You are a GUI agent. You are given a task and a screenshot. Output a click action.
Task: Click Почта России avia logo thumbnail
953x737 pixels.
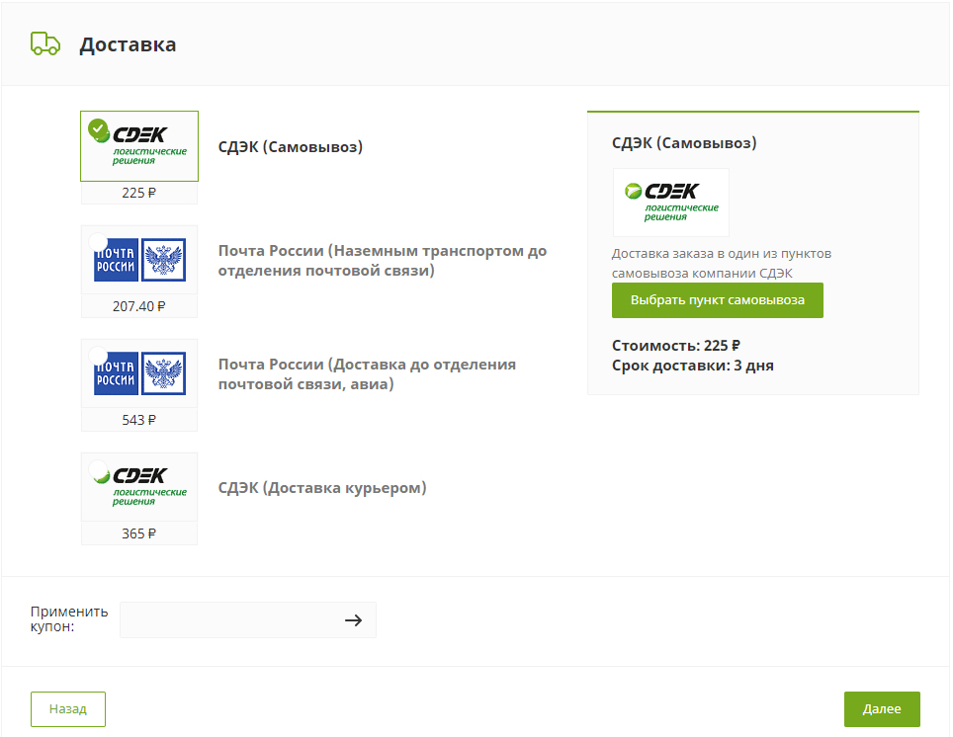pos(139,373)
